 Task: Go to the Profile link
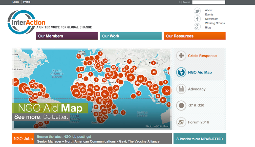[x=27, y=2]
